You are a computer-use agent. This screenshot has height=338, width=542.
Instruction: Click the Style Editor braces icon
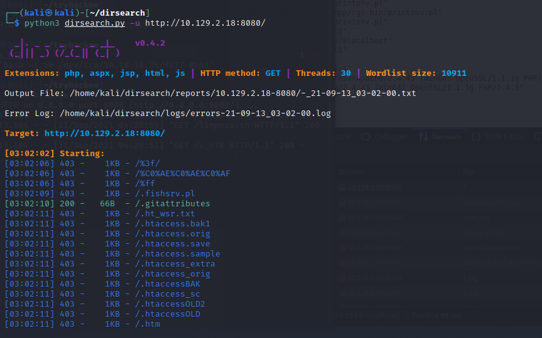pyautogui.click(x=477, y=137)
